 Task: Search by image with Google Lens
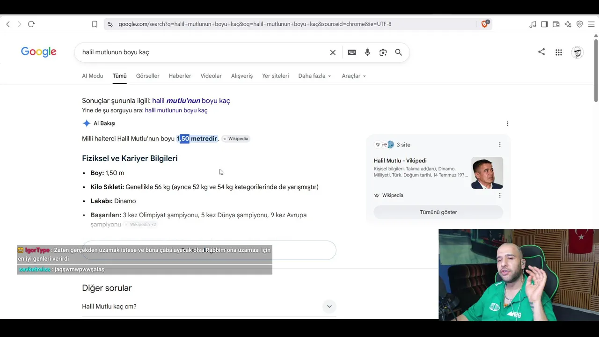coord(383,52)
